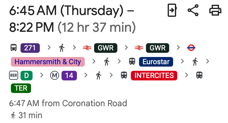
Task: Click the Metro M circle icon
Action: [x=54, y=76]
